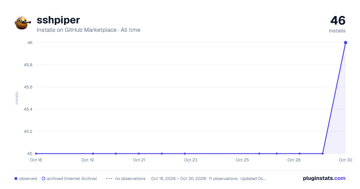The width and height of the screenshot is (360, 189).
Task: Click the '11 observations' date range footer text
Action: 208,178
